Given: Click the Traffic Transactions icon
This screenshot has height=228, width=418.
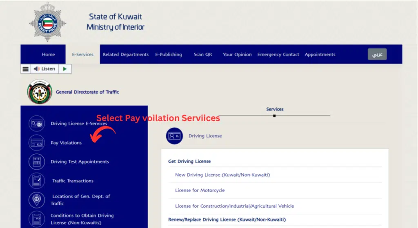Looking at the screenshot, I should (37, 181).
